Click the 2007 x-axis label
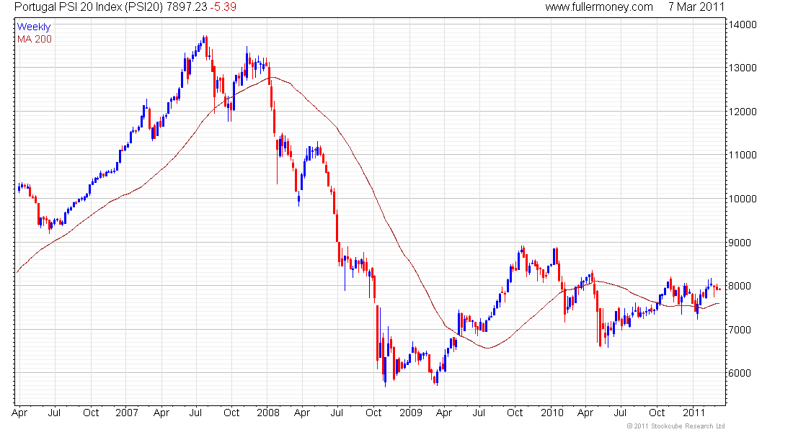The image size is (793, 432). click(126, 413)
